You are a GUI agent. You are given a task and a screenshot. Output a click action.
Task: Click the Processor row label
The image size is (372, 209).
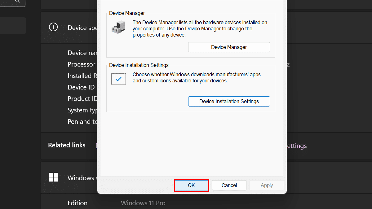[81, 64]
